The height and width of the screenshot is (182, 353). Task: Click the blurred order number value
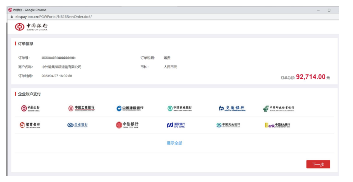(x=59, y=58)
